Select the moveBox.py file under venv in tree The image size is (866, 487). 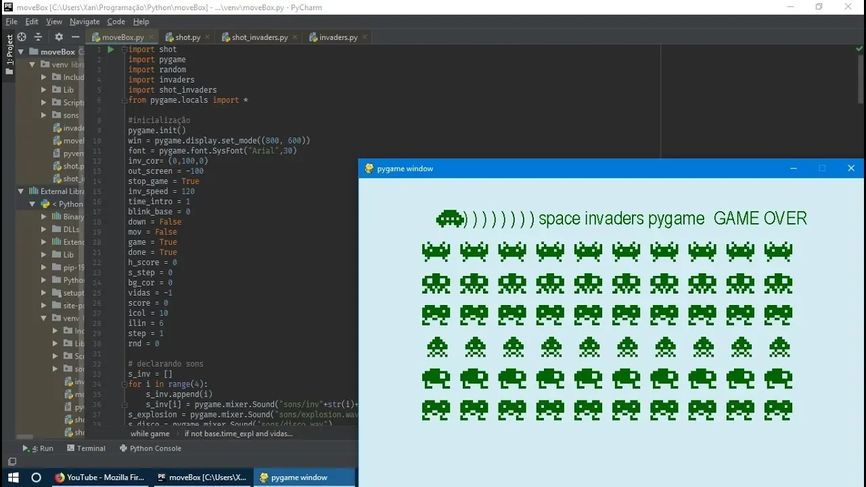[70, 141]
